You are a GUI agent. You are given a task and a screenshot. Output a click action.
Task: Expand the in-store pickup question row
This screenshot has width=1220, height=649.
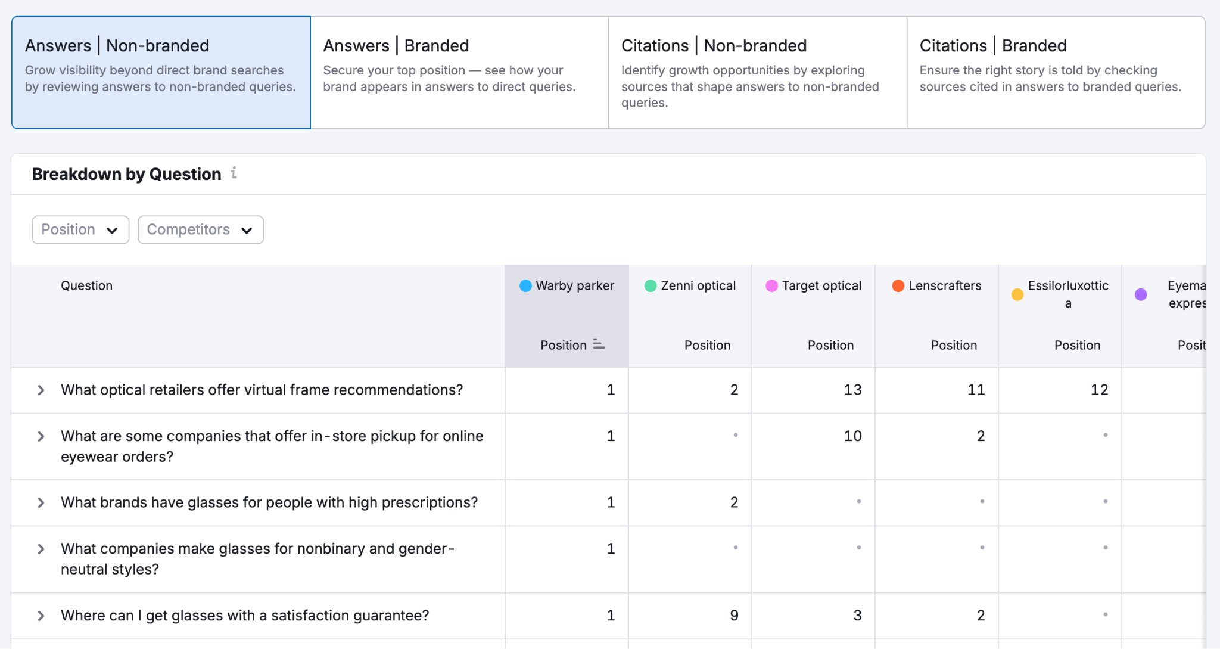(x=40, y=436)
